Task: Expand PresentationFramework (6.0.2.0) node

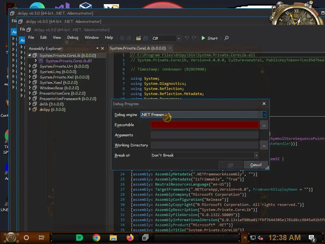Action: (x=30, y=98)
